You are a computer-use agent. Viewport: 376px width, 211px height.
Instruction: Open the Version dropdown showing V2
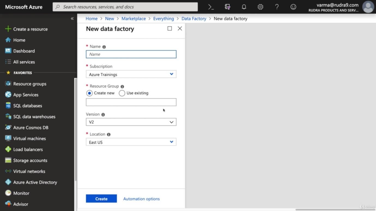click(131, 122)
